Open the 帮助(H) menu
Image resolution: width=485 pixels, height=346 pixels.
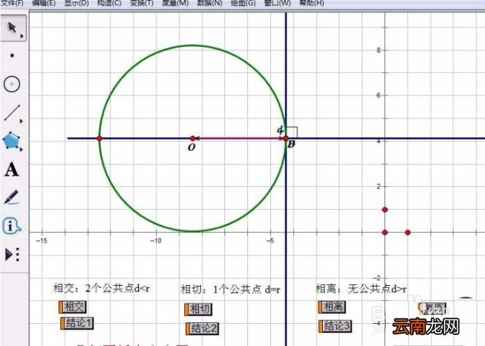point(312,3)
